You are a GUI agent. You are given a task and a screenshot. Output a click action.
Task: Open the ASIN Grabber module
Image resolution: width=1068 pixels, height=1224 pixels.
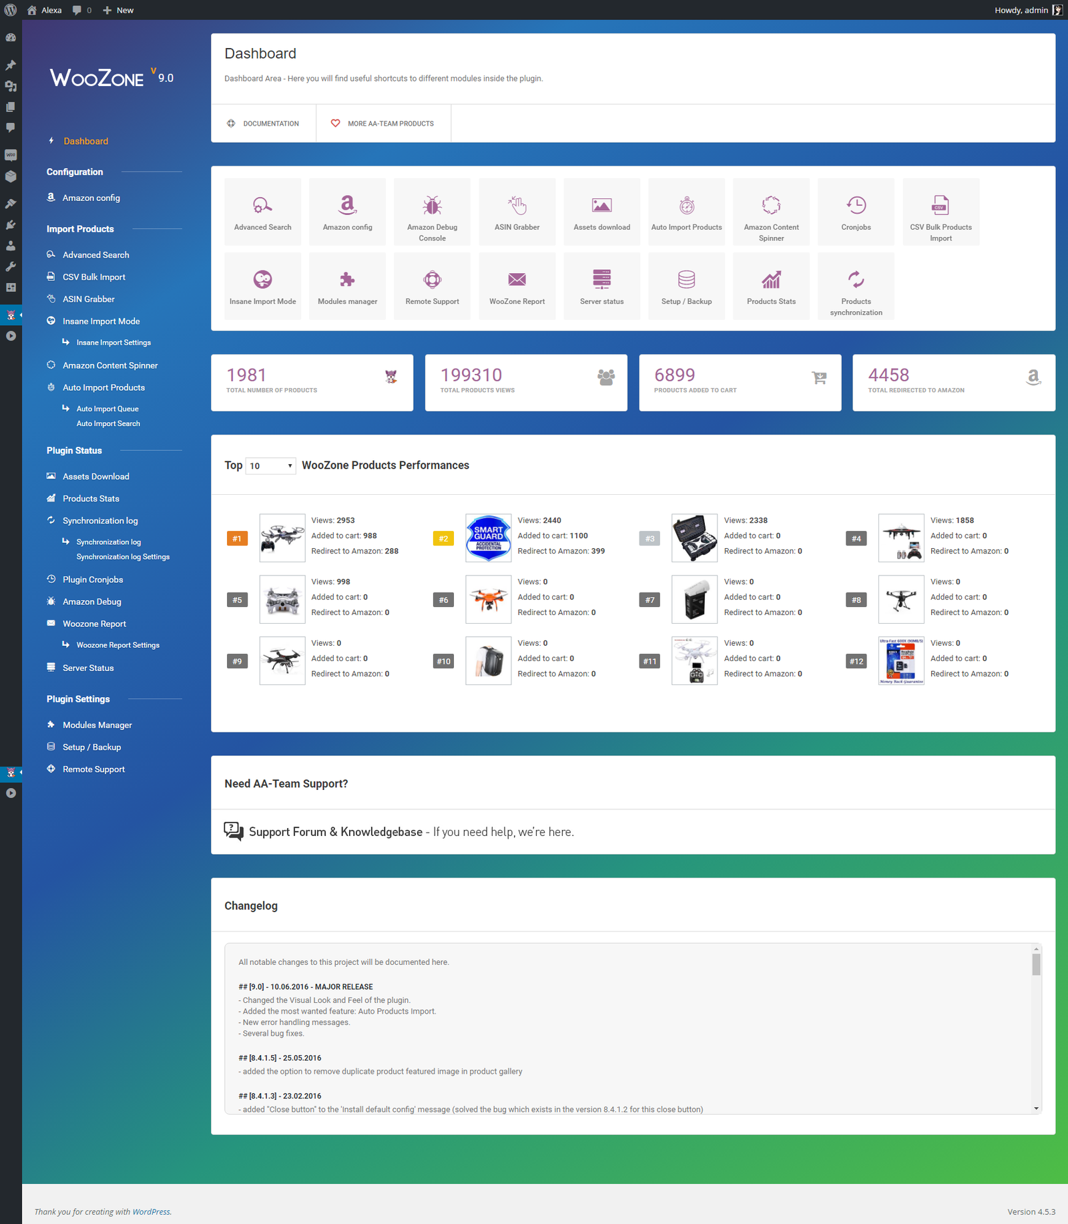click(517, 212)
